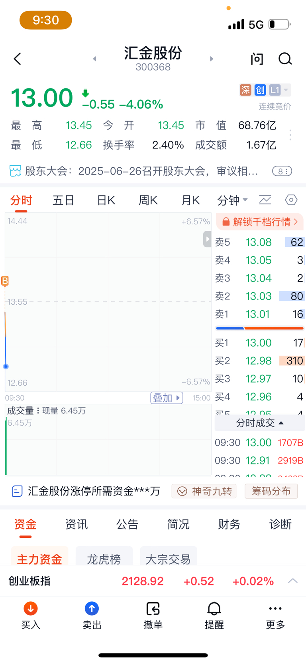Select the 龙虎榜 sub-tab
306x664 pixels.
pyautogui.click(x=104, y=557)
